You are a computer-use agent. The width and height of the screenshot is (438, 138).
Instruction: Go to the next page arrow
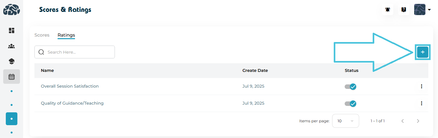coord(418,121)
